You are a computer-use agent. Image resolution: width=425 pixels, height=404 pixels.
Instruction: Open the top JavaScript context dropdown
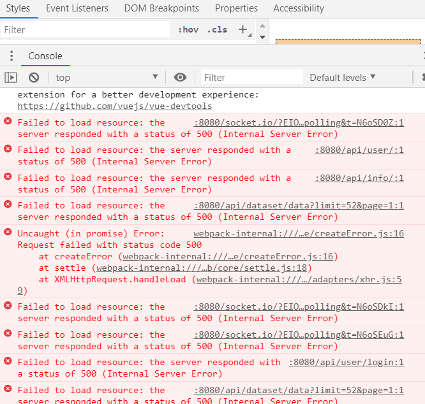point(107,78)
